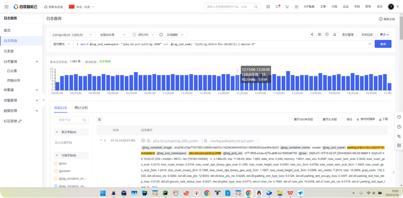Viewport: 403px width, 198px height.
Task: Open the 近6小时 time range dropdown
Action: tap(144, 35)
